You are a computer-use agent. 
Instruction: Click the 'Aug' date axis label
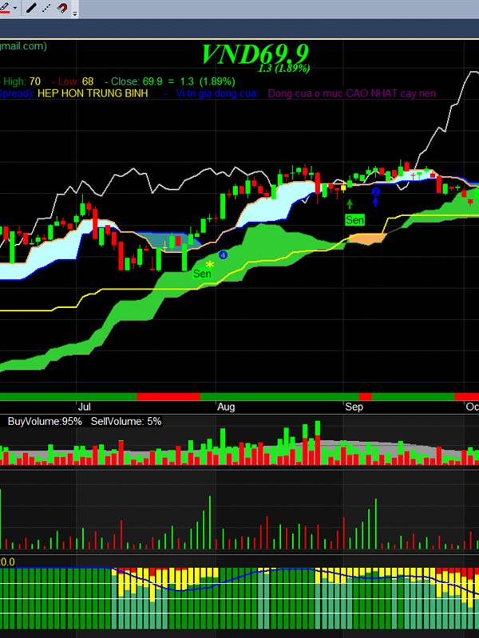[226, 407]
